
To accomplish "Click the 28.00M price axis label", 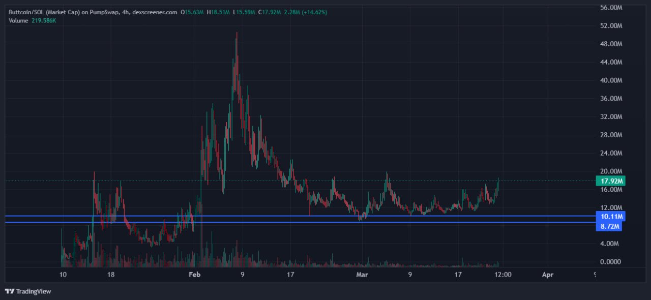I will (611, 135).
